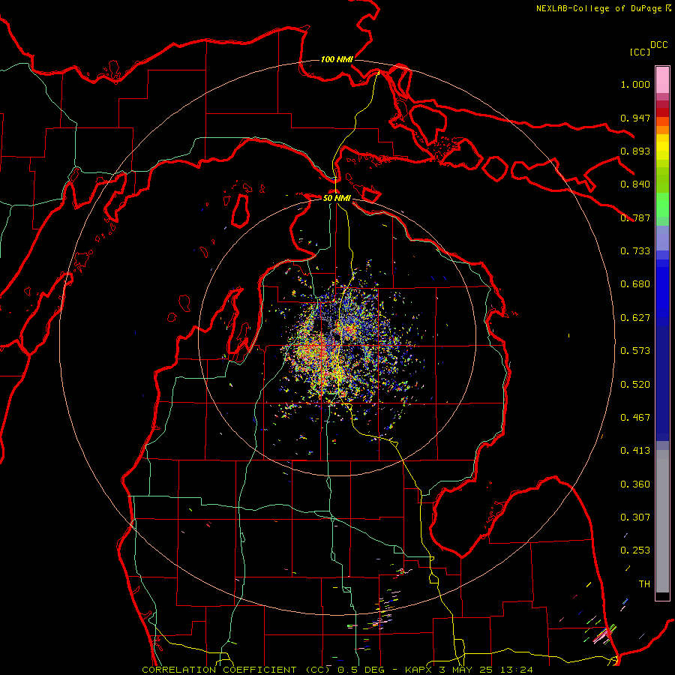Pick the bright green color bar swatch
This screenshot has width=675, height=675.
662,205
